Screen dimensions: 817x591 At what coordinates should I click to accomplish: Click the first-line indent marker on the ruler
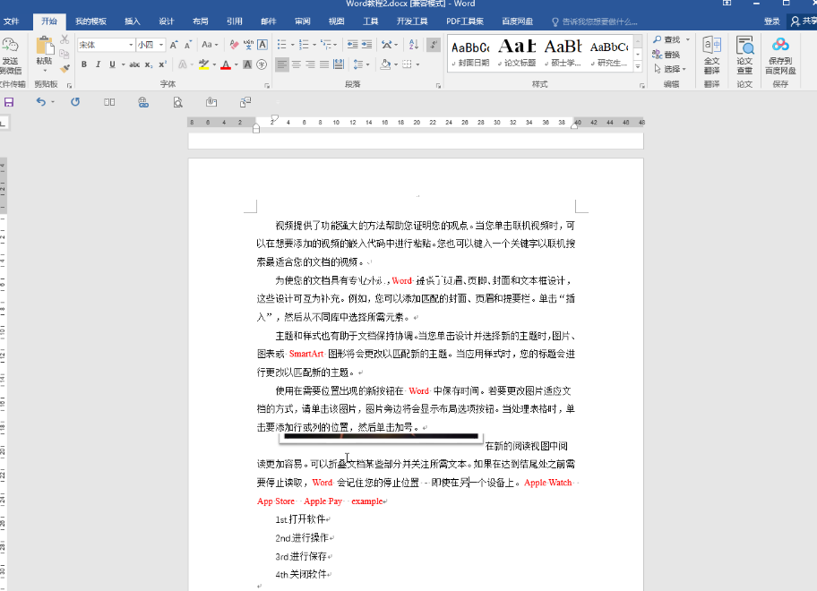point(275,118)
